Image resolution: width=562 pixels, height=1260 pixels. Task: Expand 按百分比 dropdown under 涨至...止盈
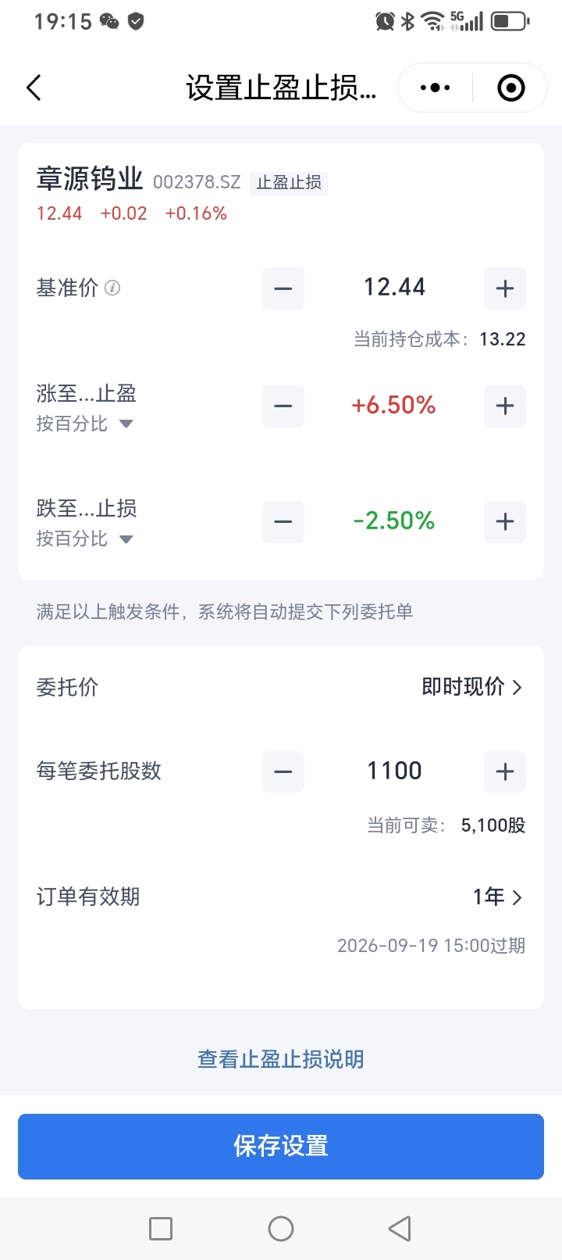pos(85,424)
